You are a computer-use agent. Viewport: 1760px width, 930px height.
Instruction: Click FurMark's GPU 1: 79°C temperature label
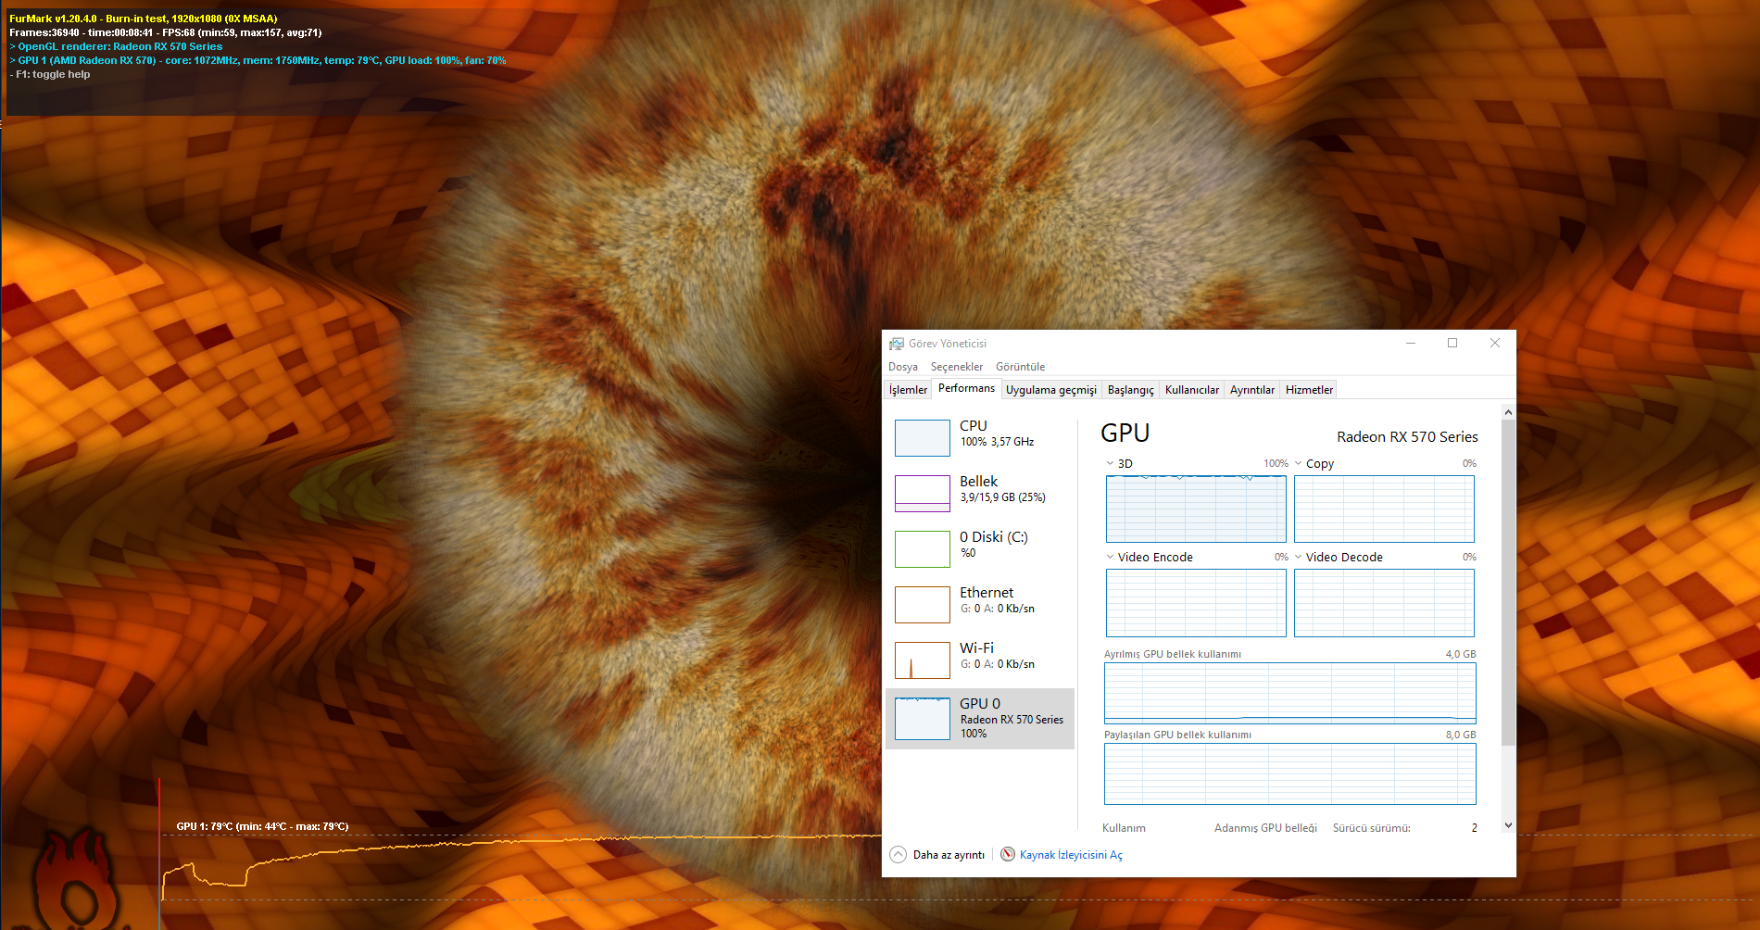tap(262, 826)
